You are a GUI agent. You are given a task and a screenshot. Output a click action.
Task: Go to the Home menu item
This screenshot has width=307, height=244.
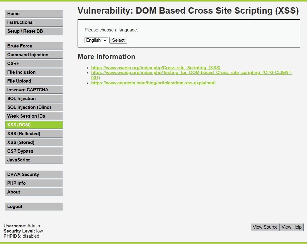click(34, 14)
